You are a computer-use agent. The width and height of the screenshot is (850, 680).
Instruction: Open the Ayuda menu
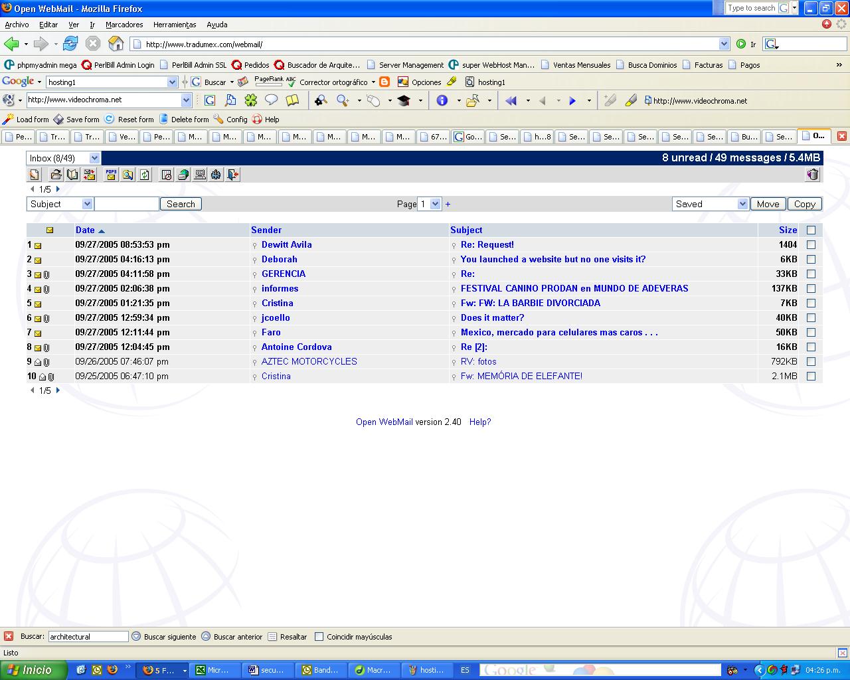[217, 25]
